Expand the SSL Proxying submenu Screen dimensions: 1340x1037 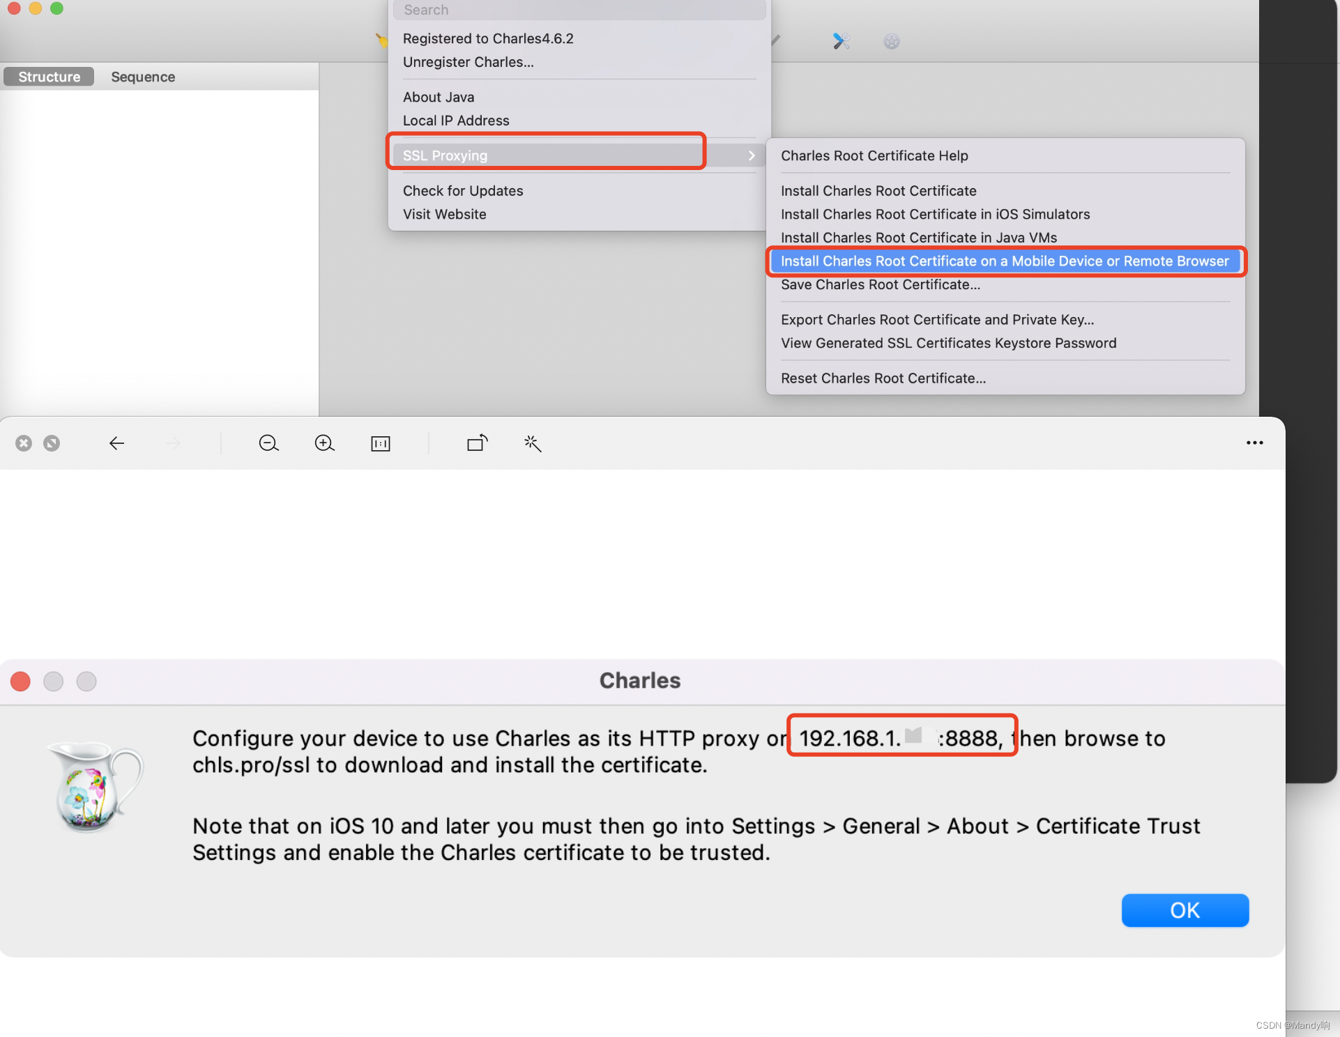click(x=579, y=155)
